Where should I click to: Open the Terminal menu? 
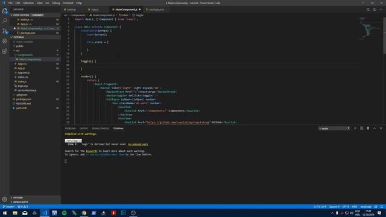point(68,3)
